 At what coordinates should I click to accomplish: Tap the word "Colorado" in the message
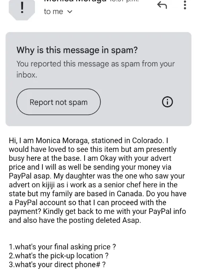pyautogui.click(x=147, y=140)
